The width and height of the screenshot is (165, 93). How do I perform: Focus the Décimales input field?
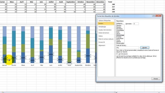coord(136,24)
